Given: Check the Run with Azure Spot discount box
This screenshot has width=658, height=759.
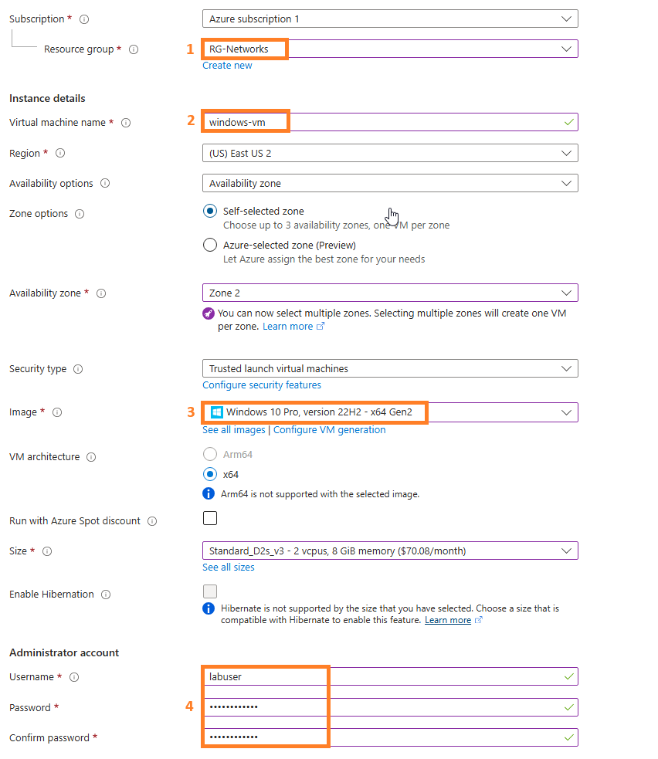Looking at the screenshot, I should click(209, 518).
